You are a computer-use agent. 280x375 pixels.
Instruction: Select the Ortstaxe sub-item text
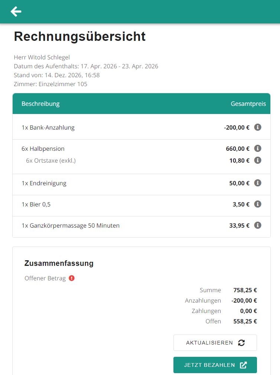51,160
